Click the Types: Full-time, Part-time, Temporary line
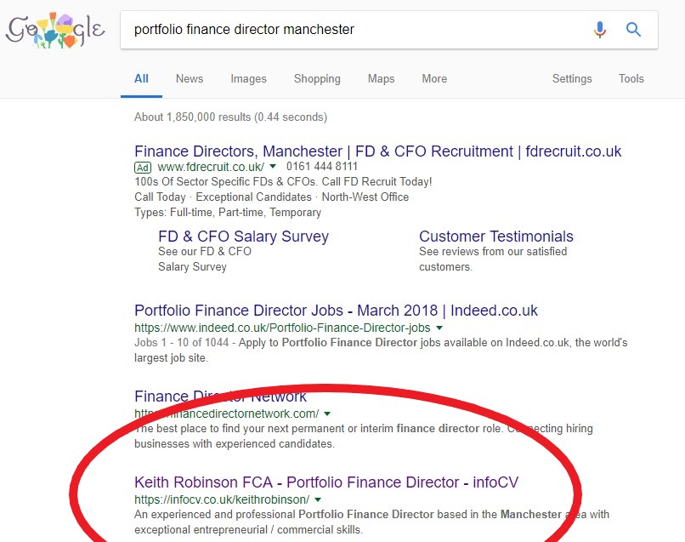The width and height of the screenshot is (685, 542). click(228, 213)
